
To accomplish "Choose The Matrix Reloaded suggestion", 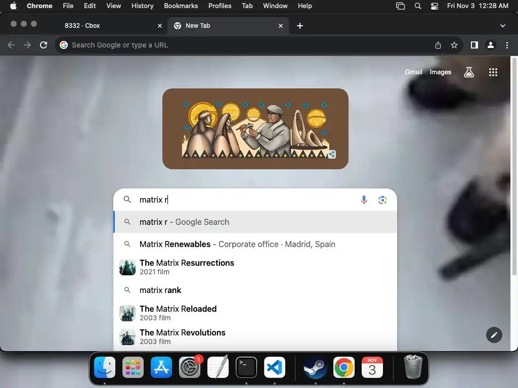I will pos(255,313).
